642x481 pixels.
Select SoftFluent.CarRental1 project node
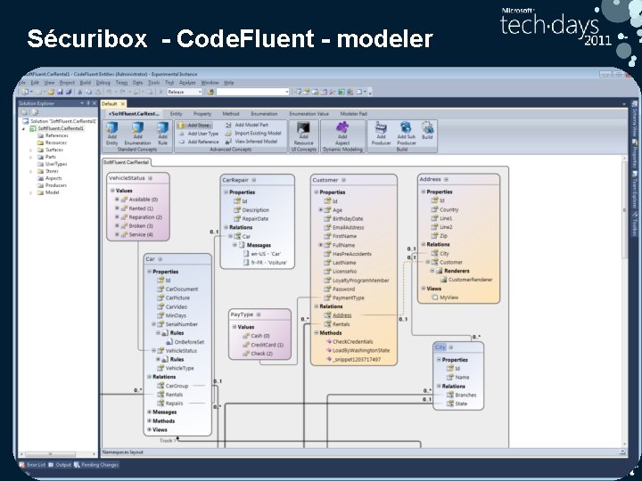(61, 128)
